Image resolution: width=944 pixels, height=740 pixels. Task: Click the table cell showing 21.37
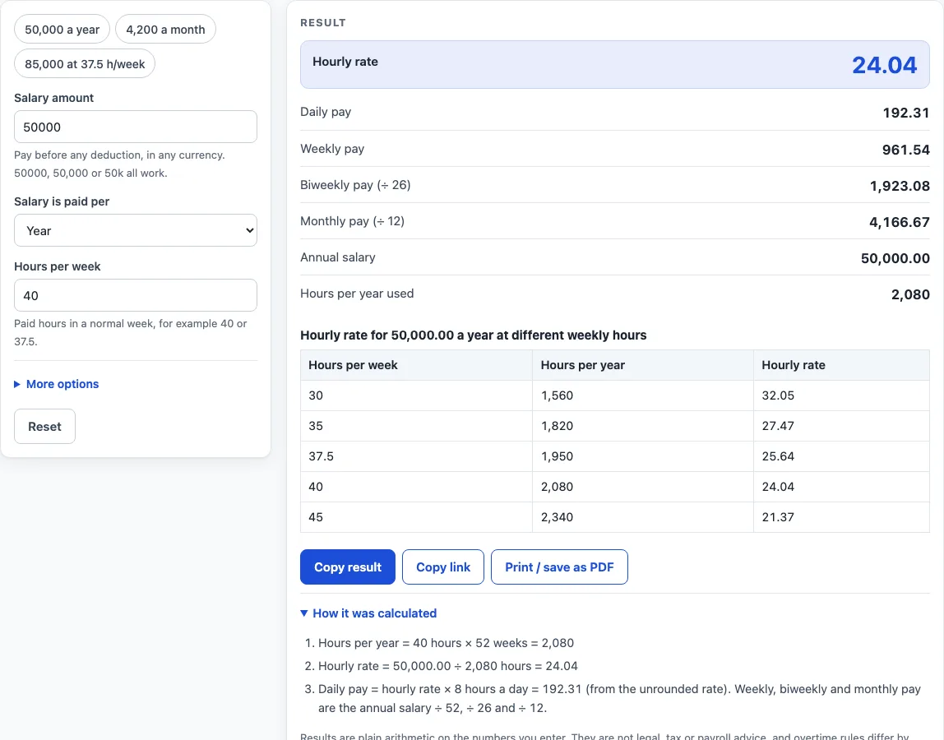tap(841, 517)
